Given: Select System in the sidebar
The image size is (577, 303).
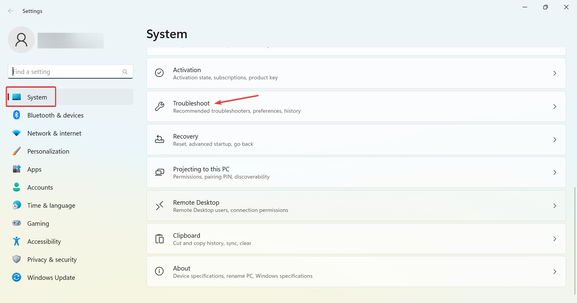Looking at the screenshot, I should click(70, 97).
